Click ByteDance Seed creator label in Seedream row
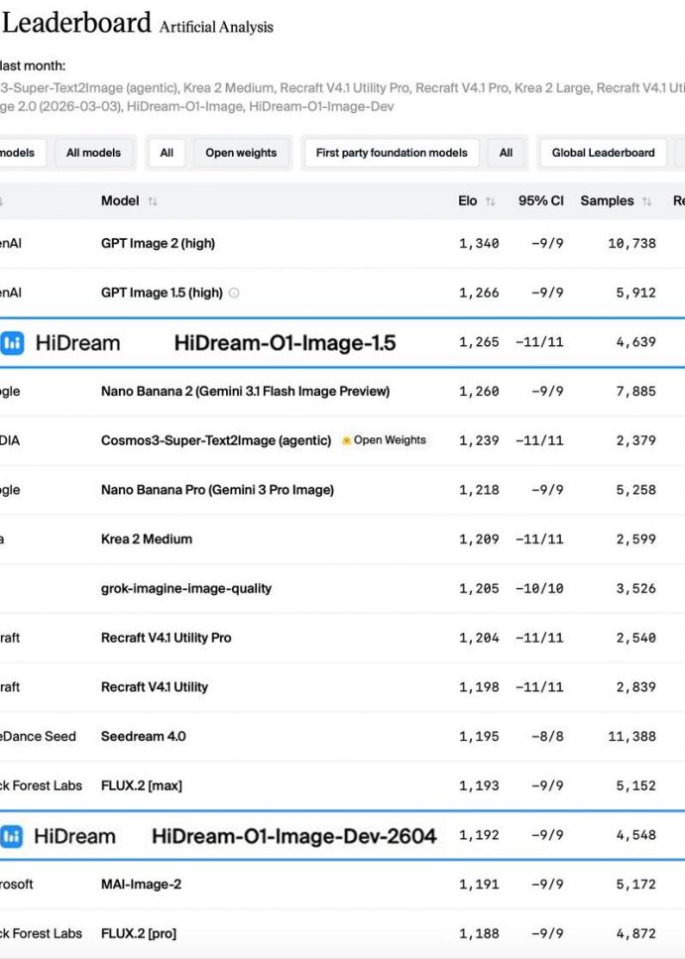This screenshot has width=685, height=959. tap(38, 737)
